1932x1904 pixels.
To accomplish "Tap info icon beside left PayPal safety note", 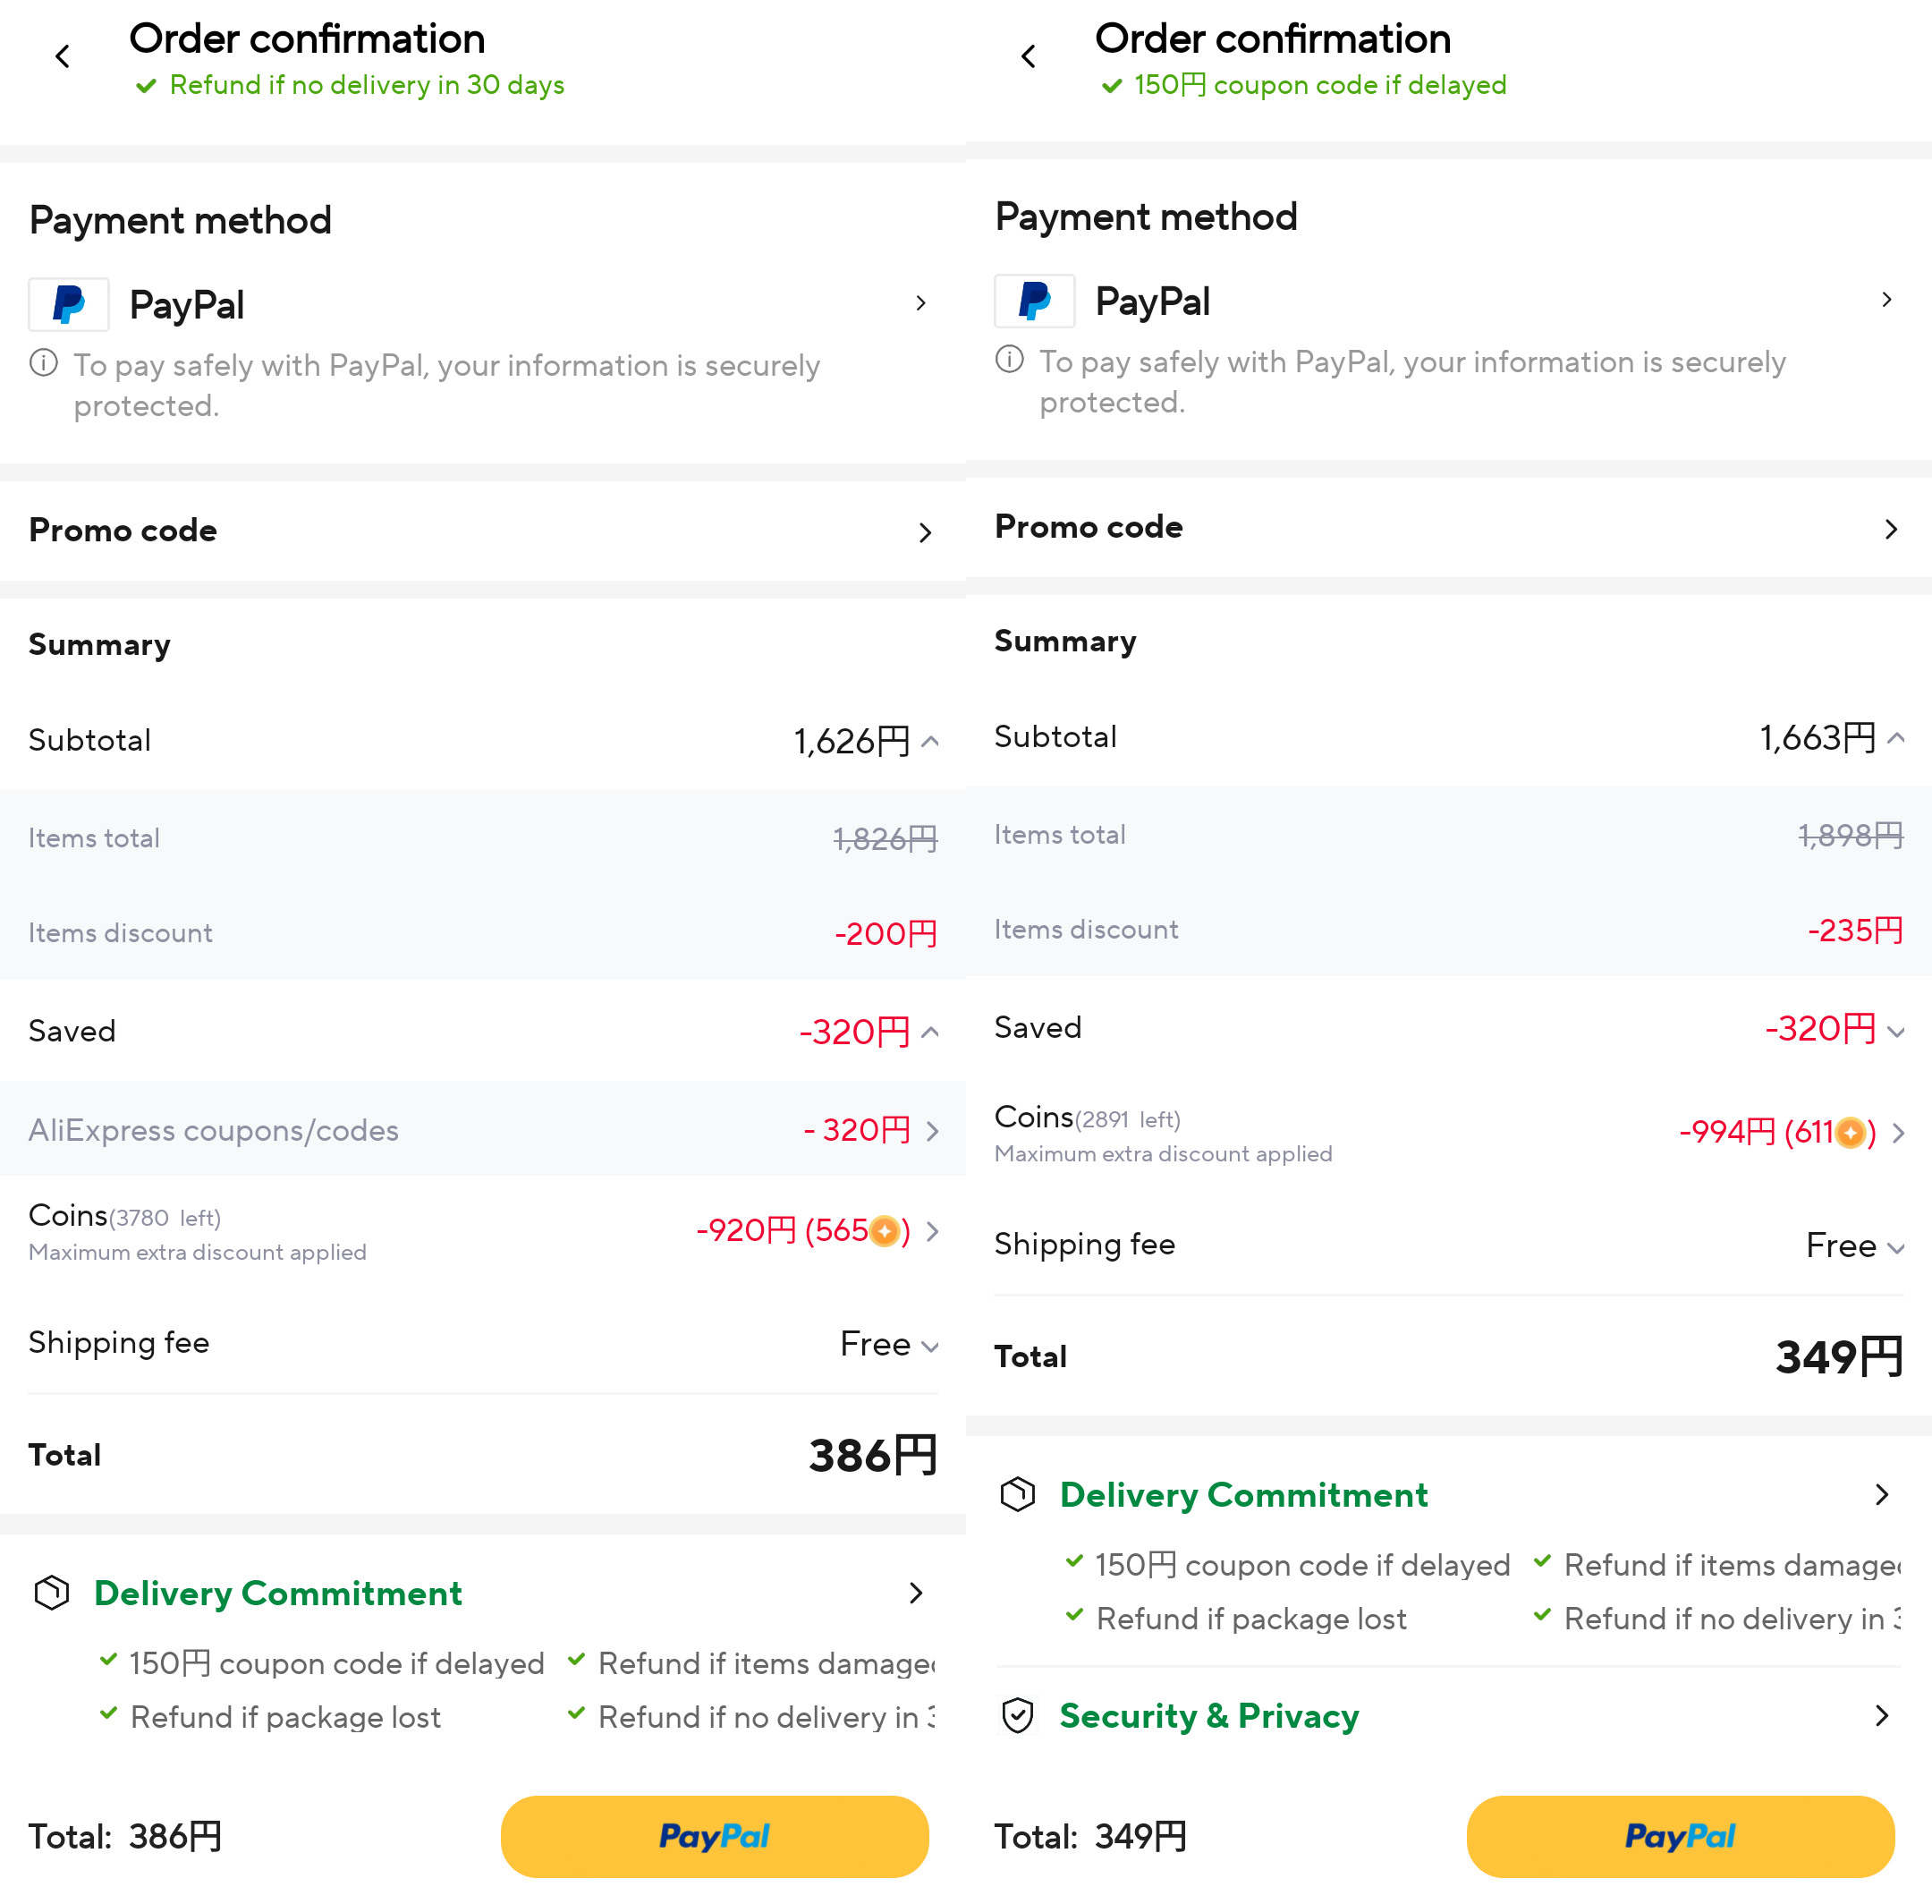I will (43, 363).
